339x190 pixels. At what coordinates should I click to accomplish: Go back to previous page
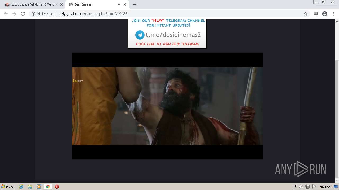point(6,14)
